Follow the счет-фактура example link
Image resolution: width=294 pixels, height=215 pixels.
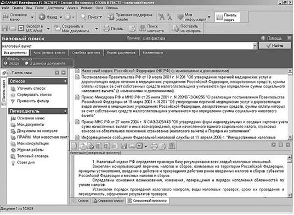coord(154,38)
